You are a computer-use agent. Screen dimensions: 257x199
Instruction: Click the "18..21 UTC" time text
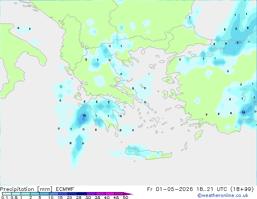tap(212, 189)
